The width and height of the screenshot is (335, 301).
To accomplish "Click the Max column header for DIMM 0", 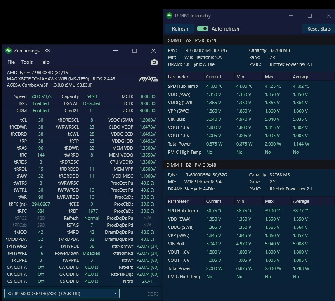I will (277, 77).
